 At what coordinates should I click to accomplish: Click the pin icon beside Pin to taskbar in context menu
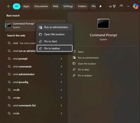[40, 48]
